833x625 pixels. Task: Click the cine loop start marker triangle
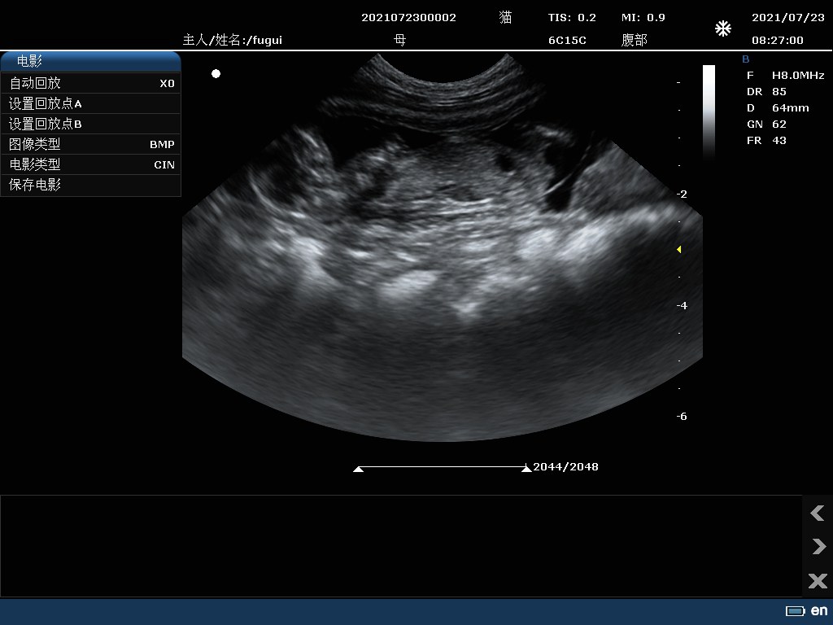tap(359, 469)
